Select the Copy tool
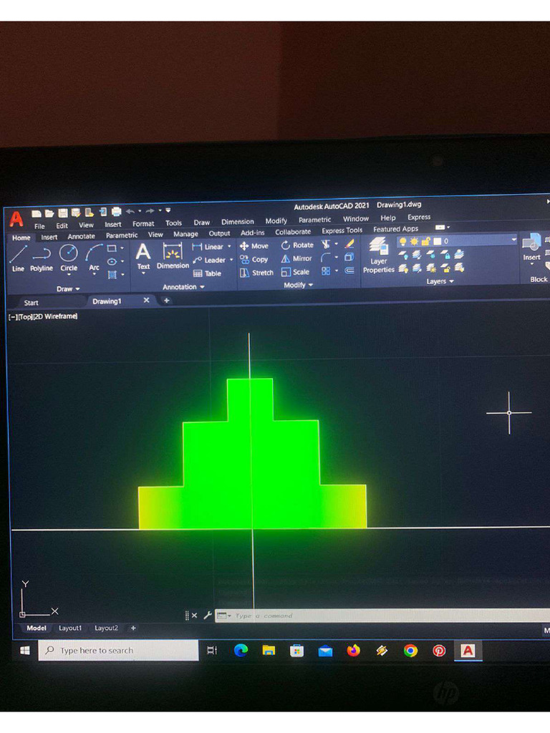Viewport: 550px width, 733px height. 254,259
